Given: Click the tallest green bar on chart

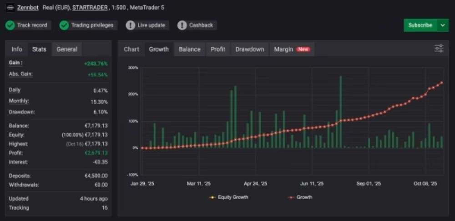Looking at the screenshot, I should coord(340,112).
